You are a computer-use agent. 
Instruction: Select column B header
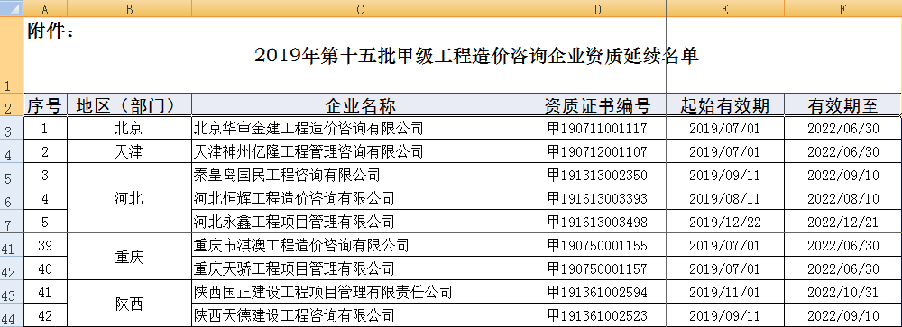[129, 8]
